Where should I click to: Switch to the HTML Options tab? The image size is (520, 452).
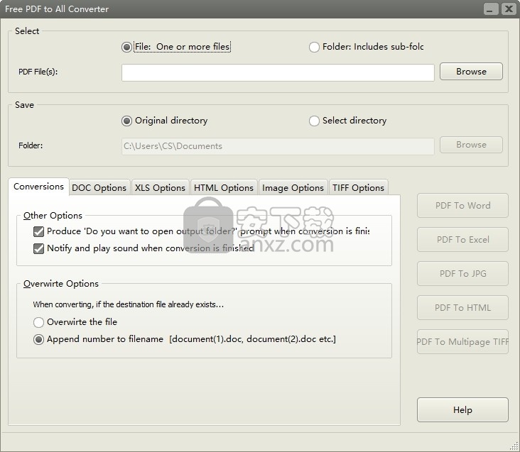(224, 188)
